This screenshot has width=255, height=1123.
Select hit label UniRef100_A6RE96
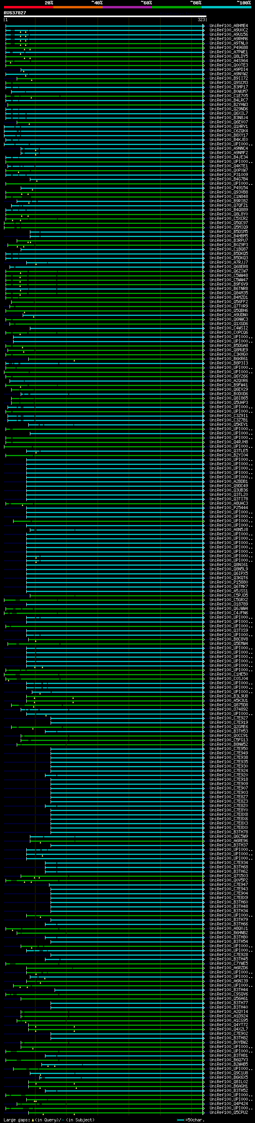(x=229, y=841)
